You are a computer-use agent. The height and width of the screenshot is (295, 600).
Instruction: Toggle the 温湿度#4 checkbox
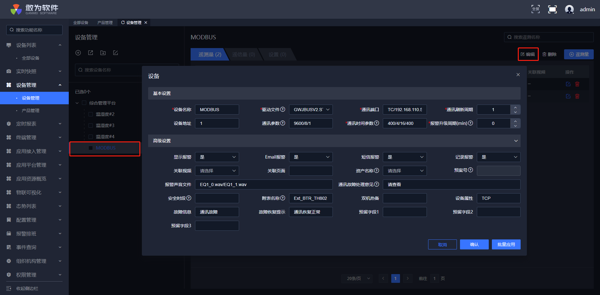91,137
